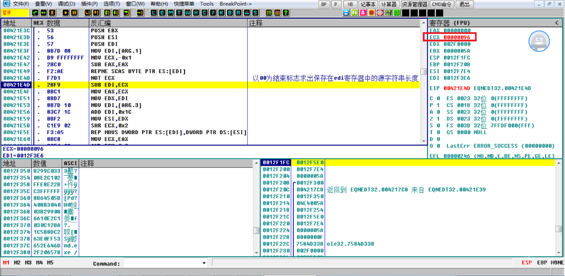
Task: Select the M2 tab at bottom
Action: point(17,263)
